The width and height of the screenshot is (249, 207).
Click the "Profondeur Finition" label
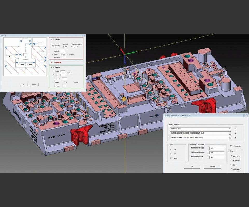pyautogui.click(x=197, y=157)
